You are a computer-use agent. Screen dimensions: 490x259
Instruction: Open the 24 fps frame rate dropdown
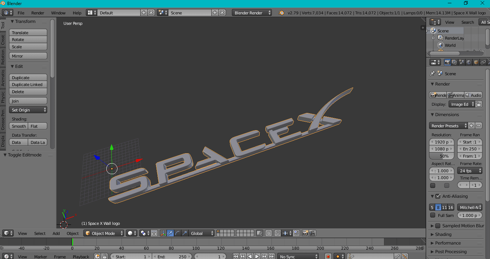[470, 171]
